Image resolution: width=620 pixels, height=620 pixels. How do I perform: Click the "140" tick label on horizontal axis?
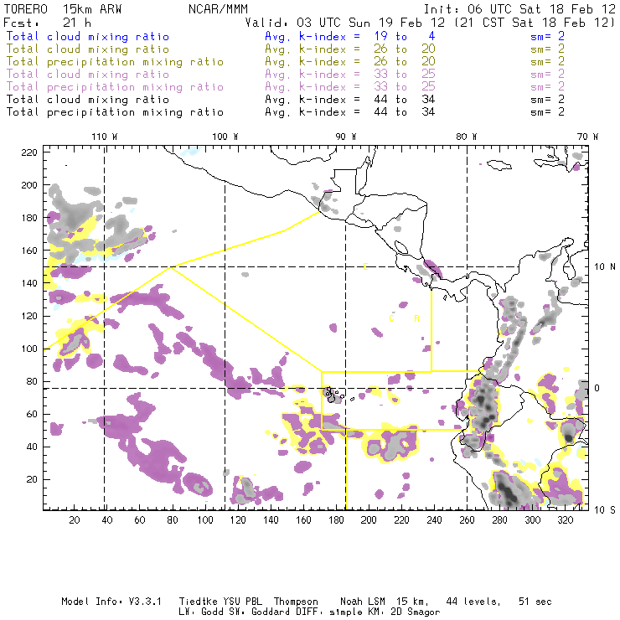271,520
